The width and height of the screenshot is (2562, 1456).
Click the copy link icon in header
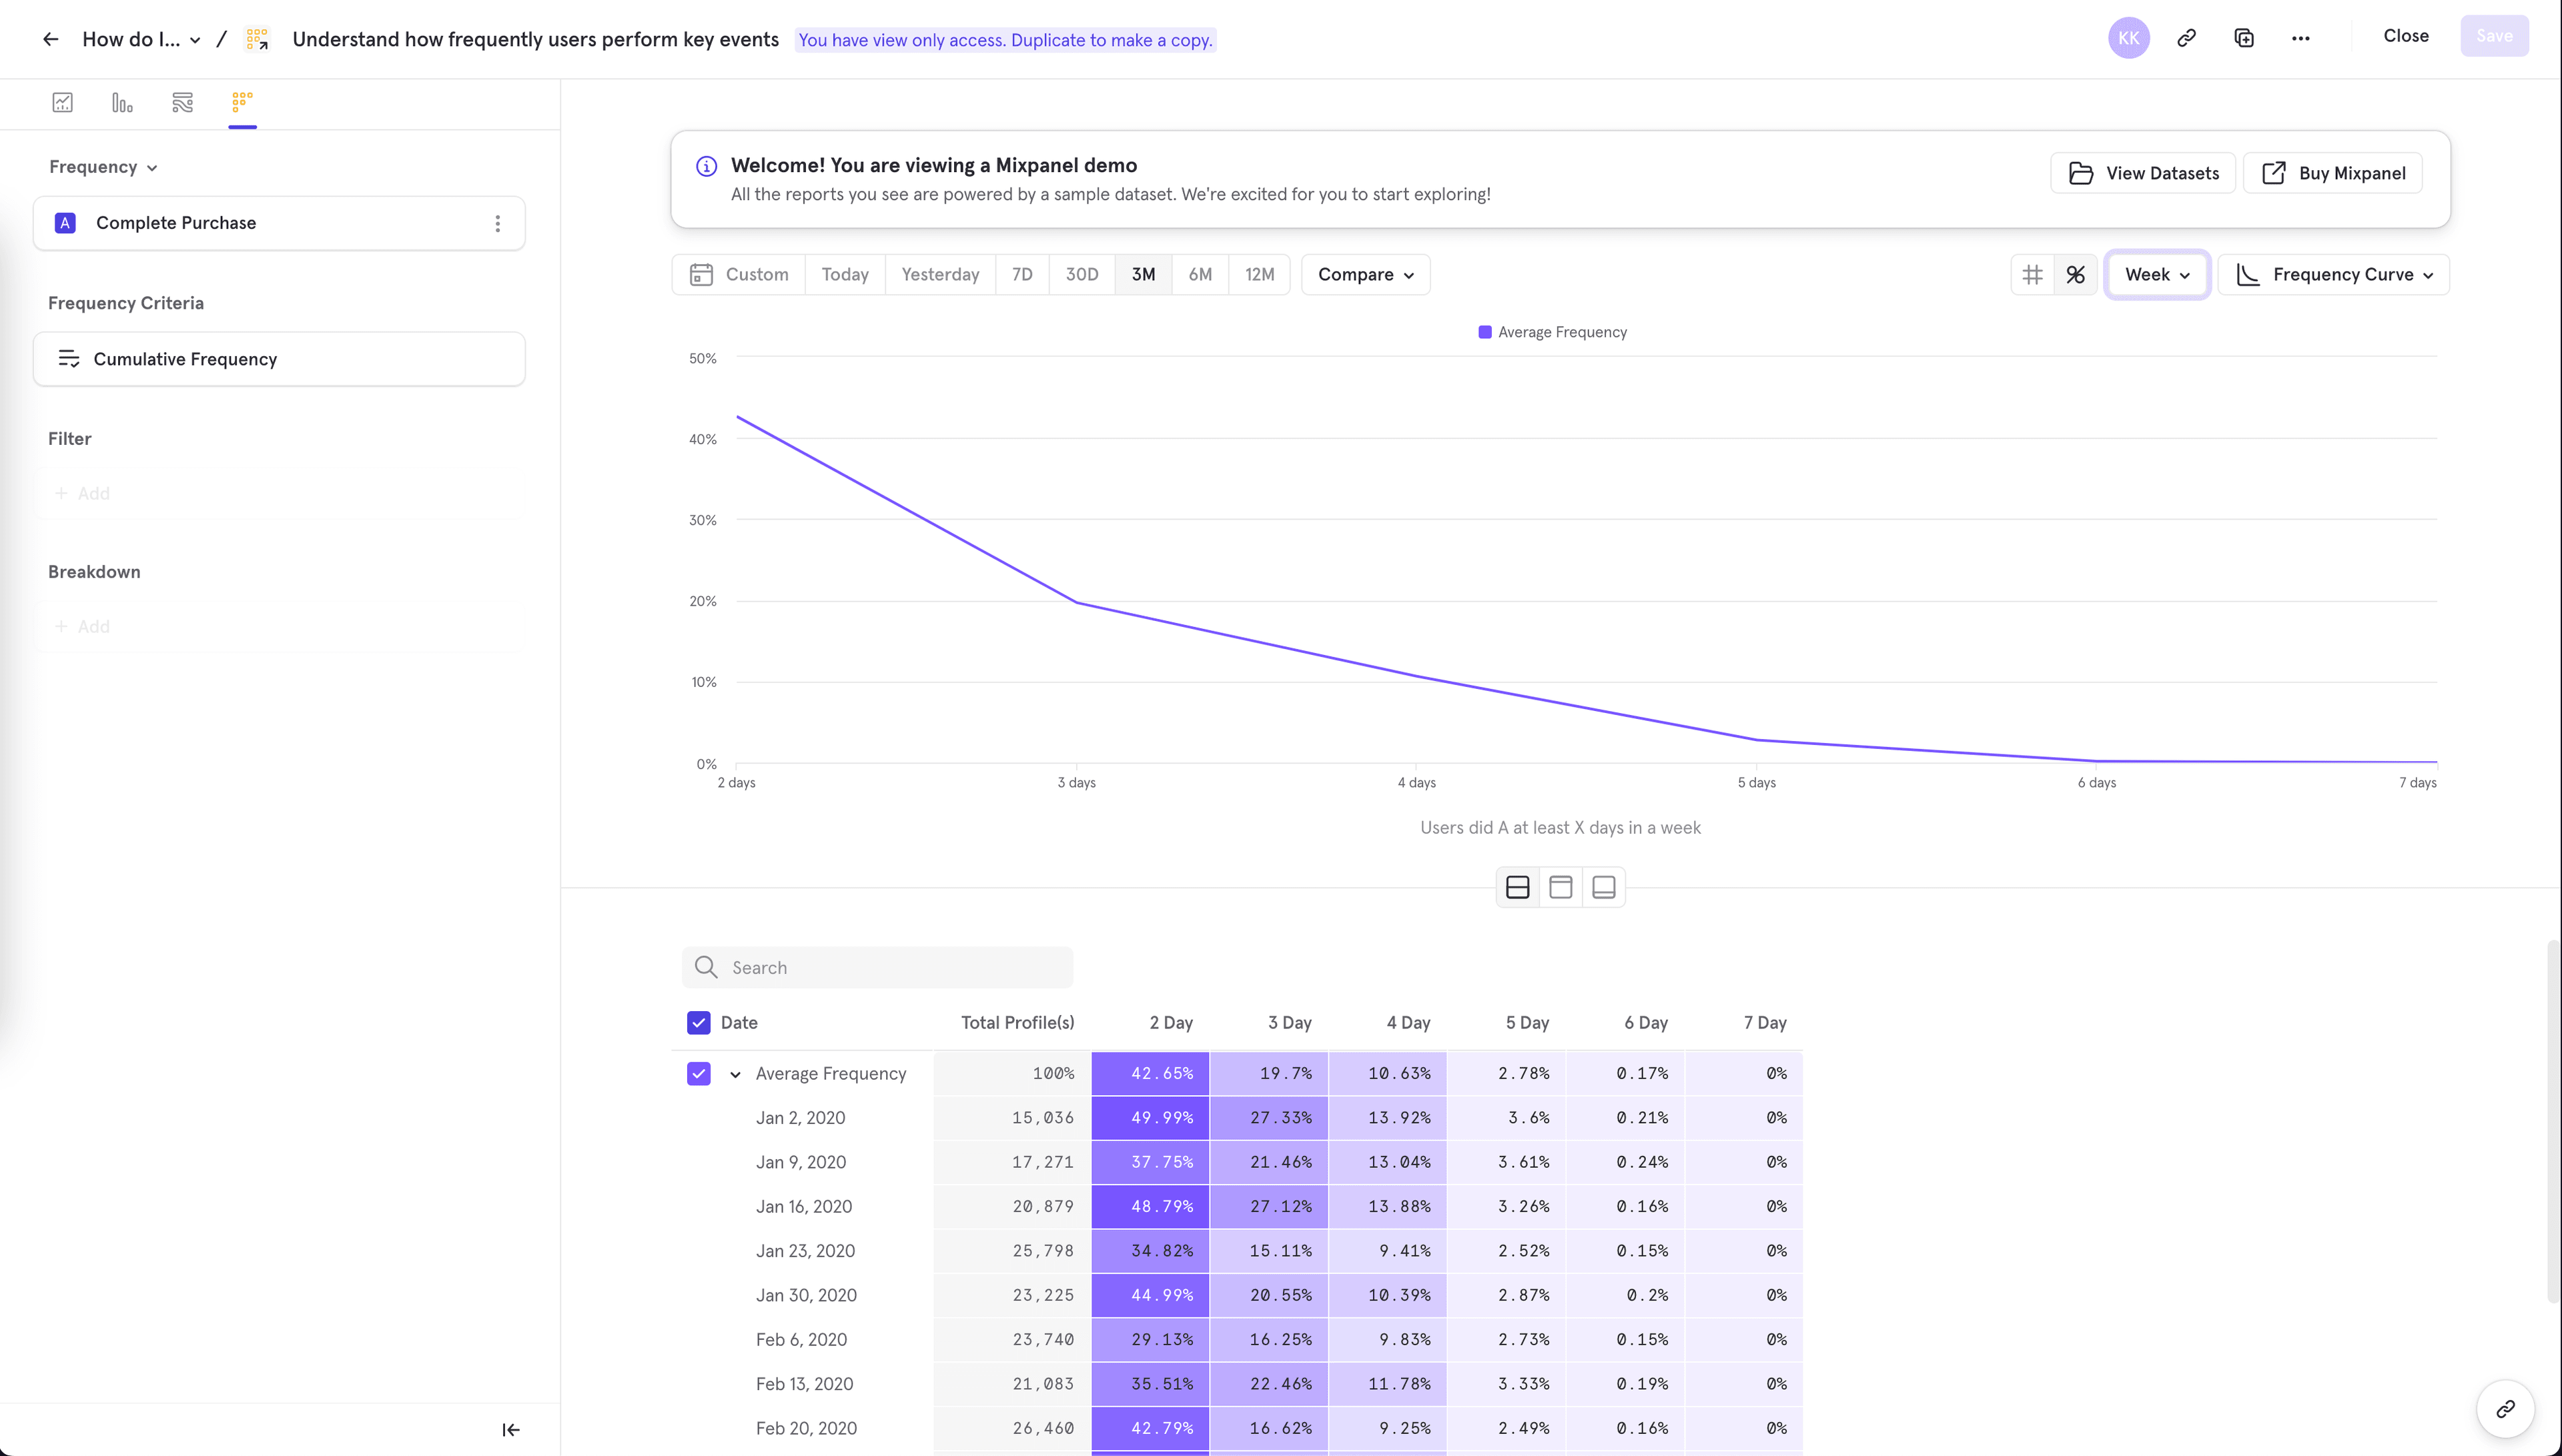pos(2186,38)
